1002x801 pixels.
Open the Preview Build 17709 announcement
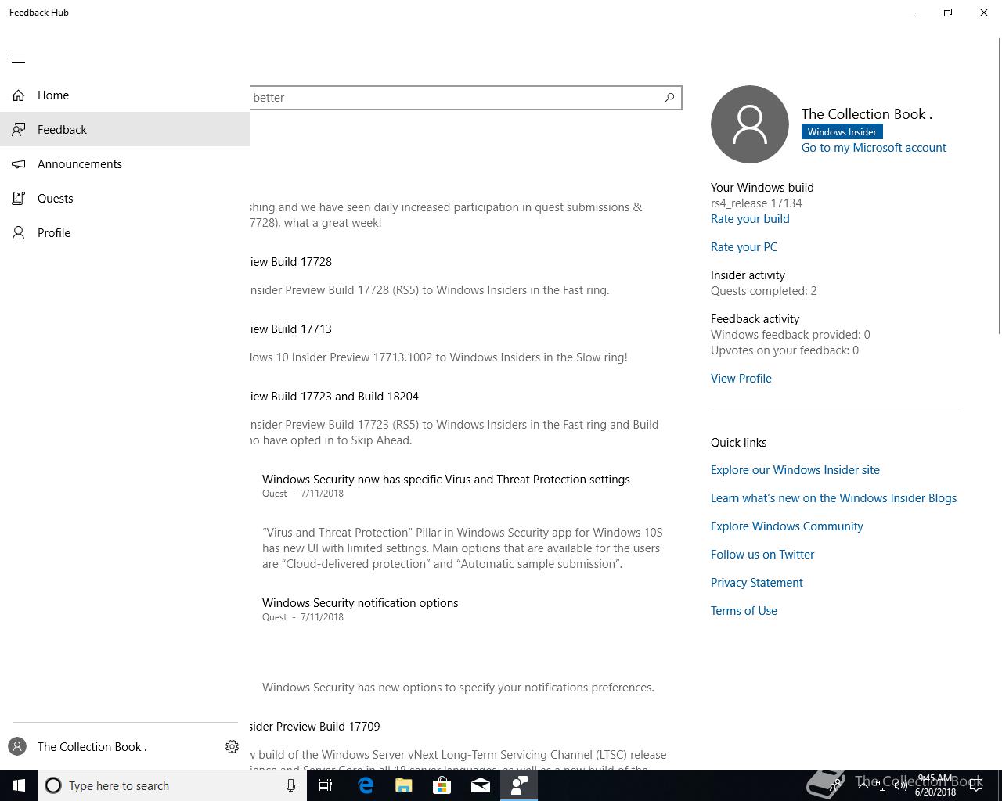coord(315,727)
